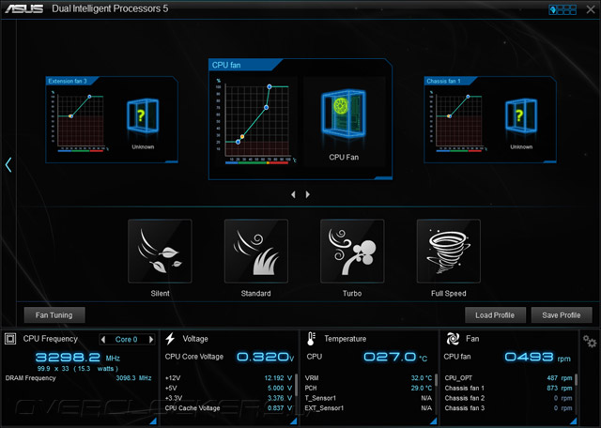Select previous CPU core with left arrow
The width and height of the screenshot is (601, 428).
pos(102,339)
